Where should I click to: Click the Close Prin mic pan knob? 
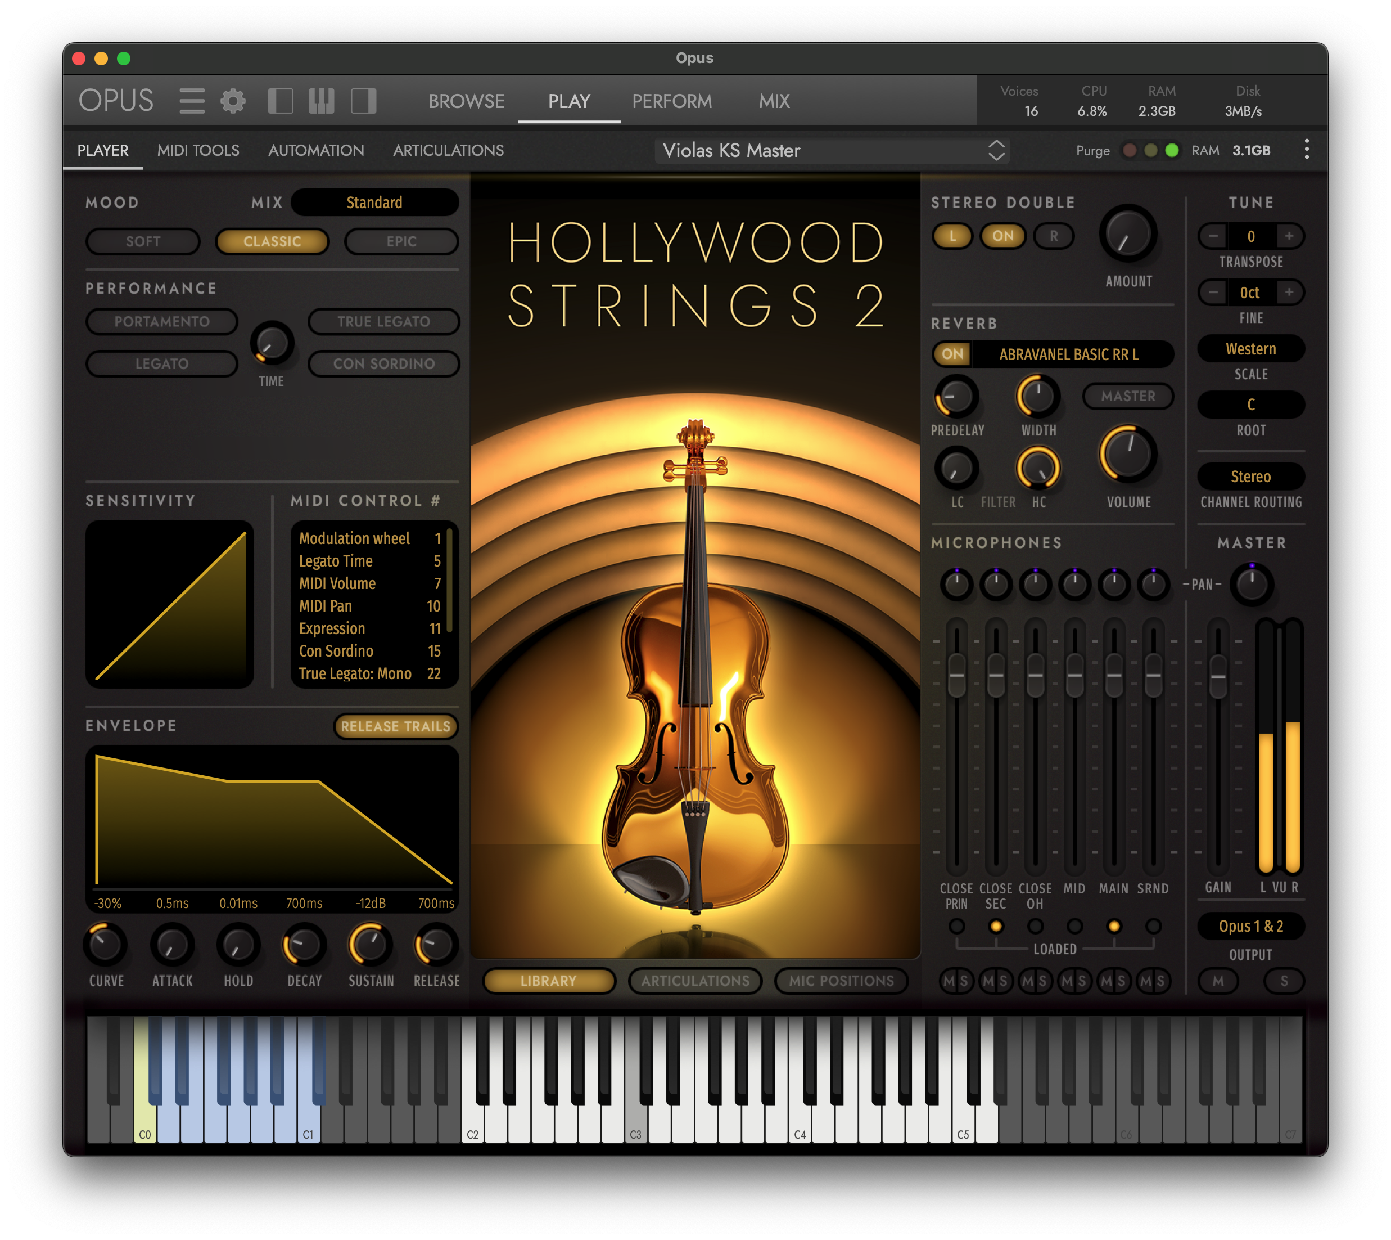[x=956, y=584]
